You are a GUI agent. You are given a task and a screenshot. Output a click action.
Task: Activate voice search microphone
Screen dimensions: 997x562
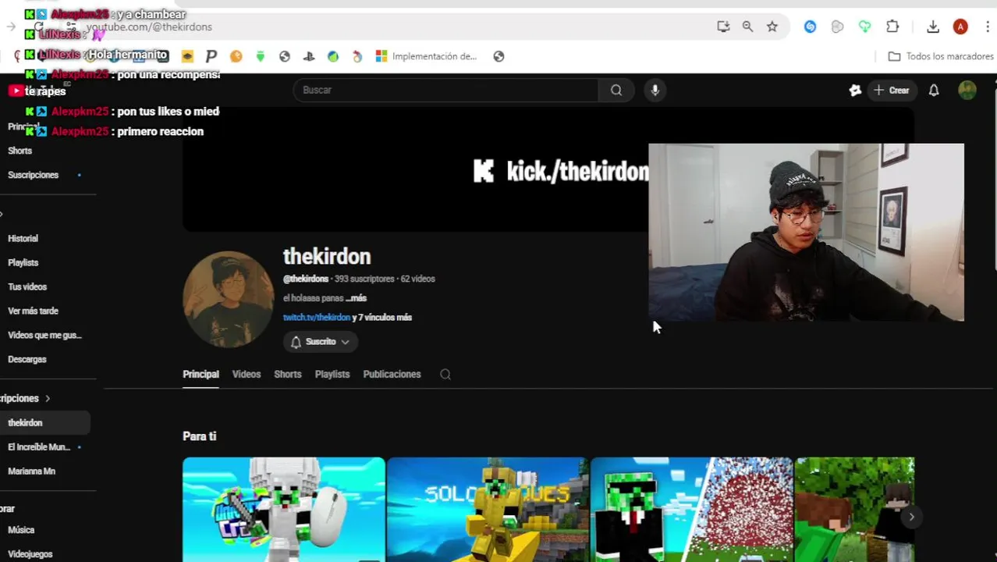click(655, 90)
